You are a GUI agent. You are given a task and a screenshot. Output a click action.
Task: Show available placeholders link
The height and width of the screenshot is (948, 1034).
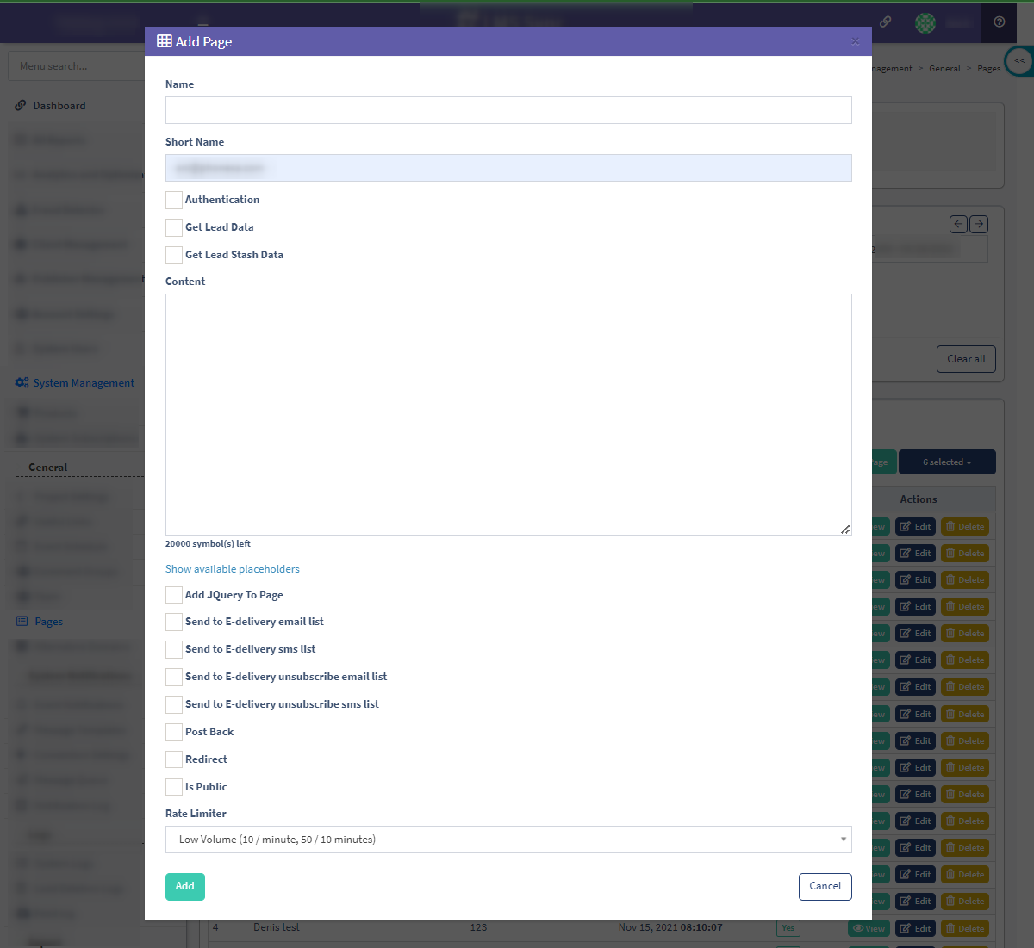click(233, 569)
